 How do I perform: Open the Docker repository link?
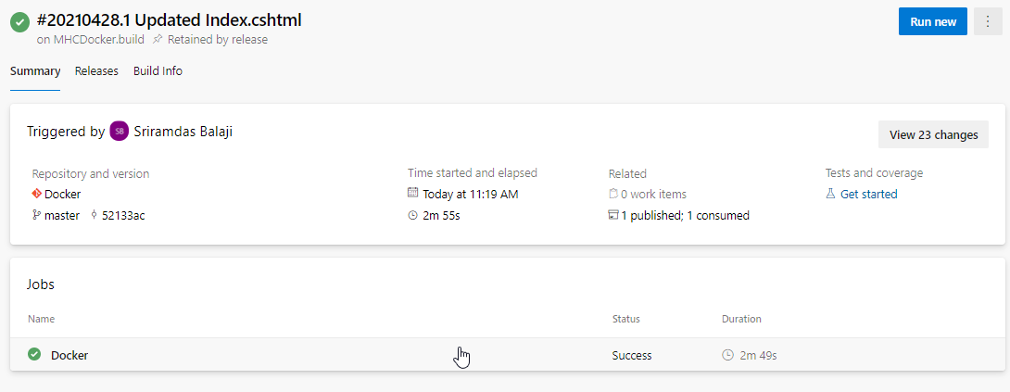[62, 194]
